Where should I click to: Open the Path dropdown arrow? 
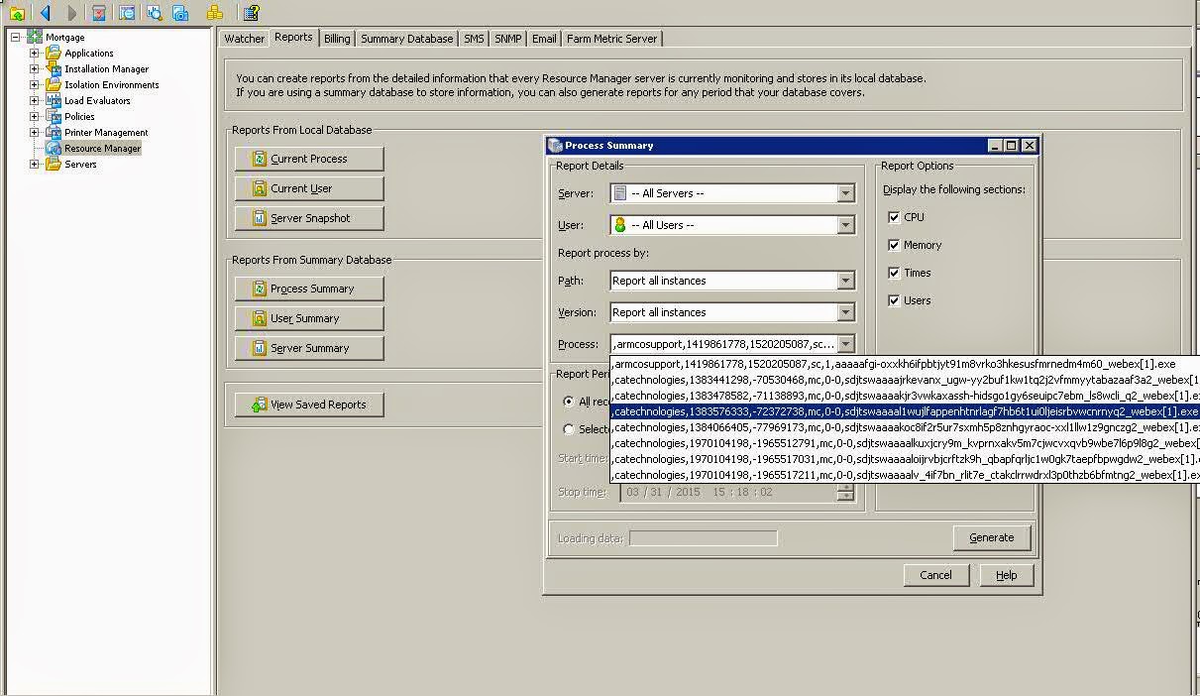(x=845, y=281)
